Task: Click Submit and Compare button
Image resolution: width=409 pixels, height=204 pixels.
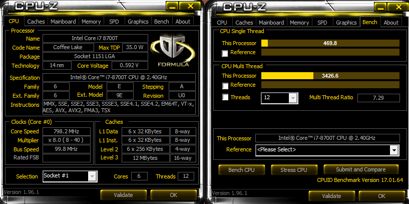Action: tap(361, 169)
